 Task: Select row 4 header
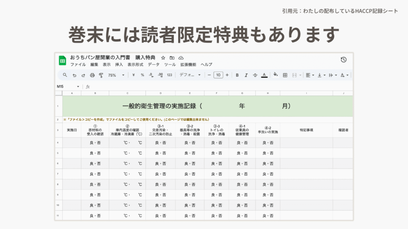pyautogui.click(x=59, y=143)
